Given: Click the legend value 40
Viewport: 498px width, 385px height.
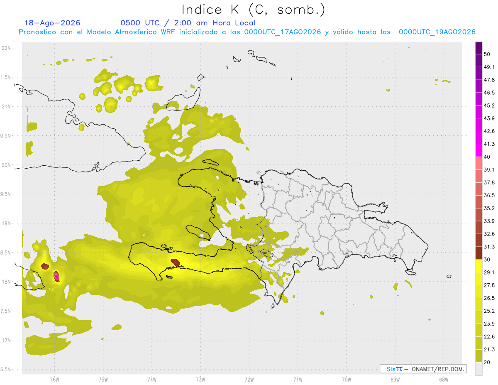Looking at the screenshot, I should 487,157.
